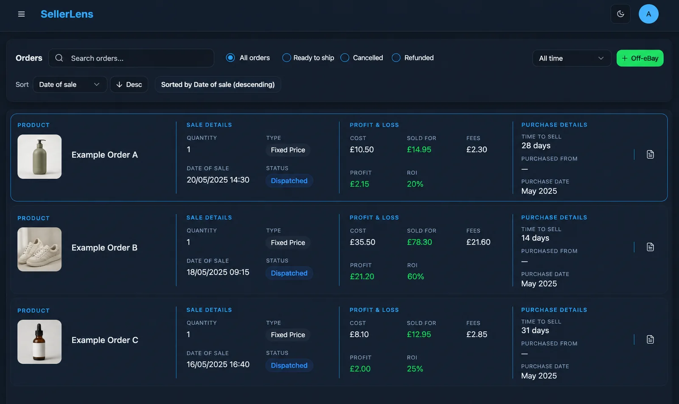The image size is (679, 404).
Task: Select the Ready to ship filter
Action: coord(286,58)
